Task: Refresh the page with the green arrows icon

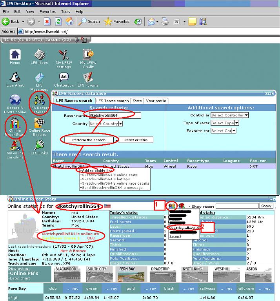Action: [x=58, y=22]
